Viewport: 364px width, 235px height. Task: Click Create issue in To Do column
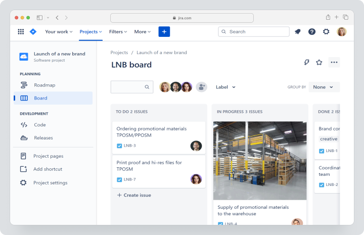tap(134, 195)
